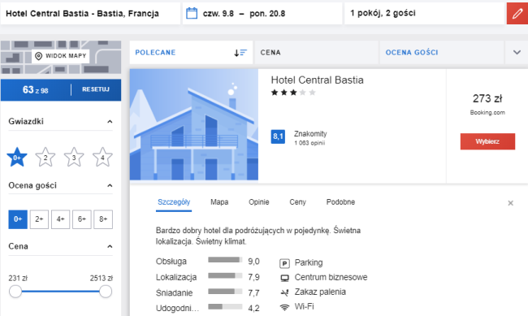Click the destination search field

pos(90,14)
